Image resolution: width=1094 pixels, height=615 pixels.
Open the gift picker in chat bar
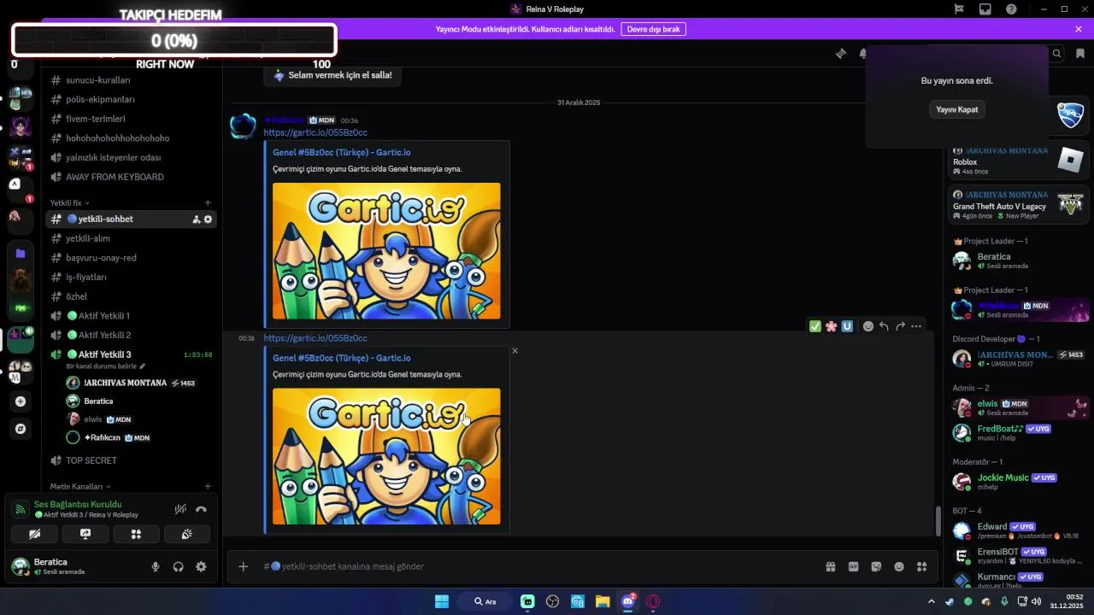click(830, 566)
